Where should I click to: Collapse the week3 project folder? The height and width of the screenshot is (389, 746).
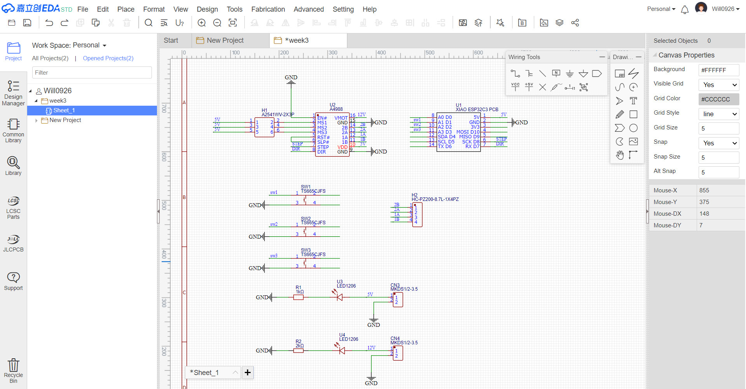(37, 101)
